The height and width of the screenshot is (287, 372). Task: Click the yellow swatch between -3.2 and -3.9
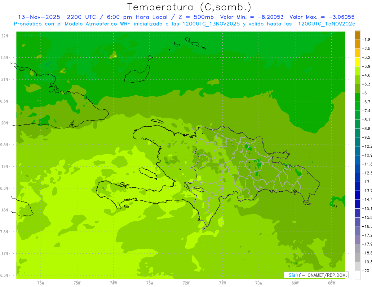point(357,62)
